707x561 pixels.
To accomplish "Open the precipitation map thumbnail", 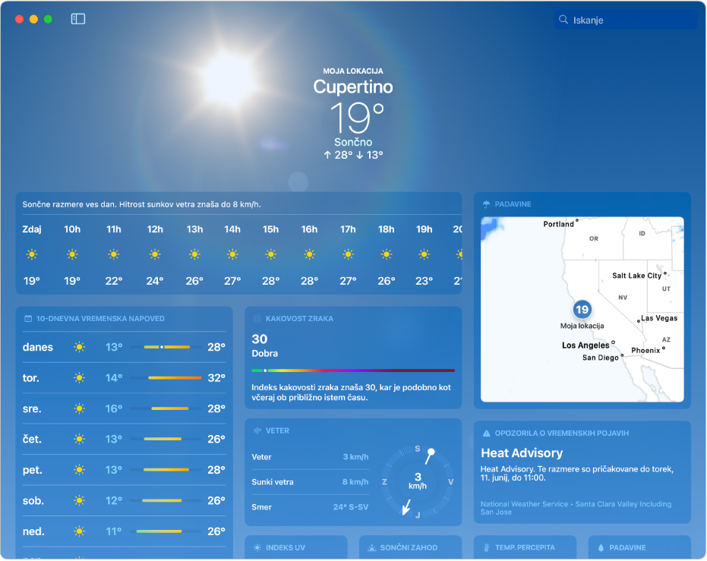I will click(x=582, y=309).
